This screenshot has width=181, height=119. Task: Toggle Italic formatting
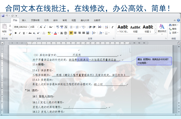point(19,33)
